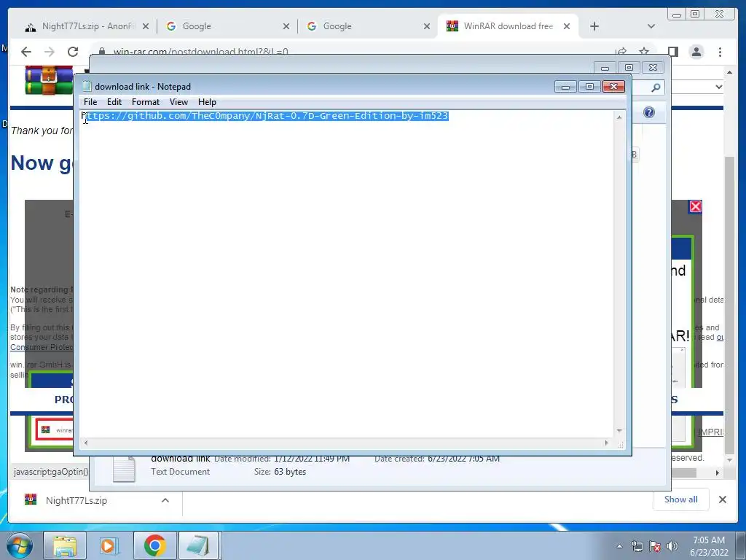Click the volume speaker tray icon
Image resolution: width=746 pixels, height=560 pixels.
pyautogui.click(x=672, y=546)
